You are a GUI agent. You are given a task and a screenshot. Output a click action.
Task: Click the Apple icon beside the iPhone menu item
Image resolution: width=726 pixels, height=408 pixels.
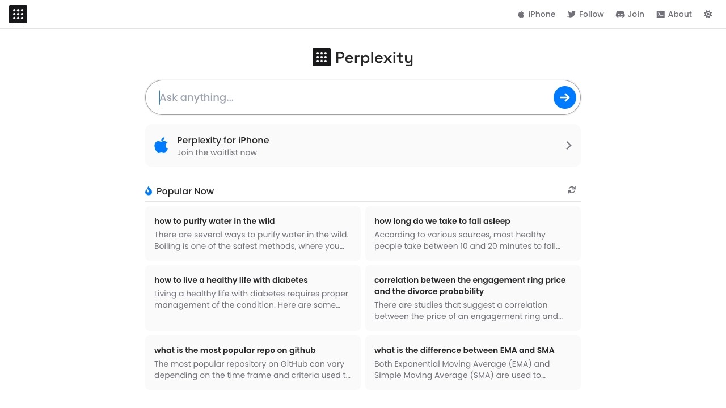coord(521,14)
